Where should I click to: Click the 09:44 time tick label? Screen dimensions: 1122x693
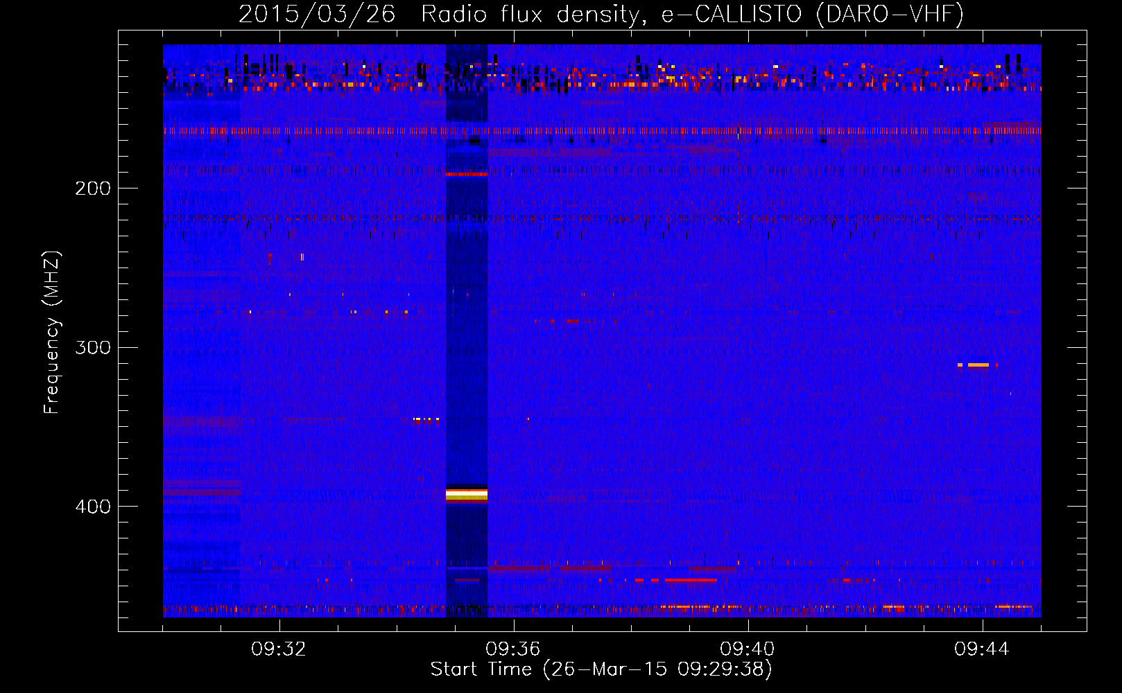click(982, 649)
